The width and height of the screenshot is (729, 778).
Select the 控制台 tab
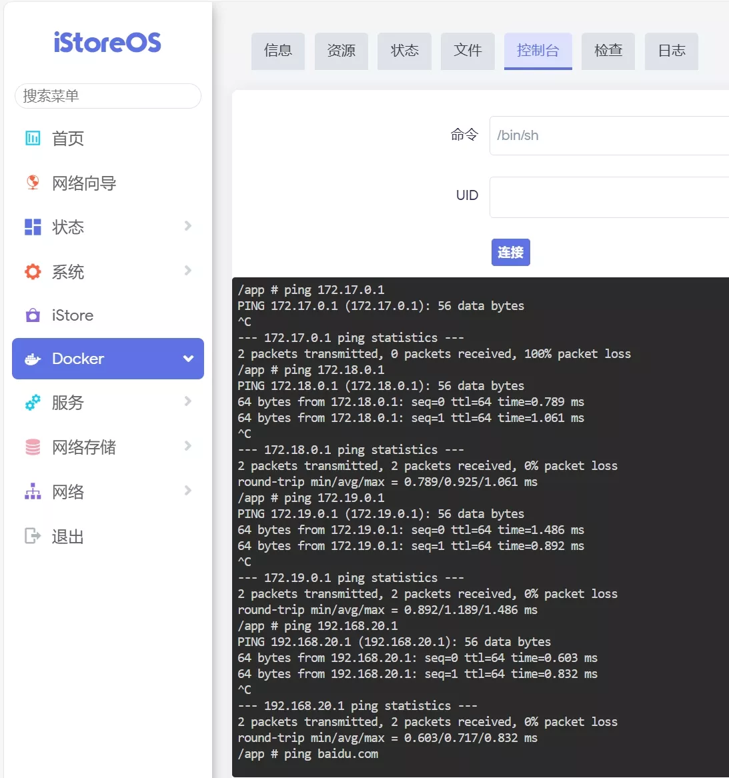coord(538,51)
